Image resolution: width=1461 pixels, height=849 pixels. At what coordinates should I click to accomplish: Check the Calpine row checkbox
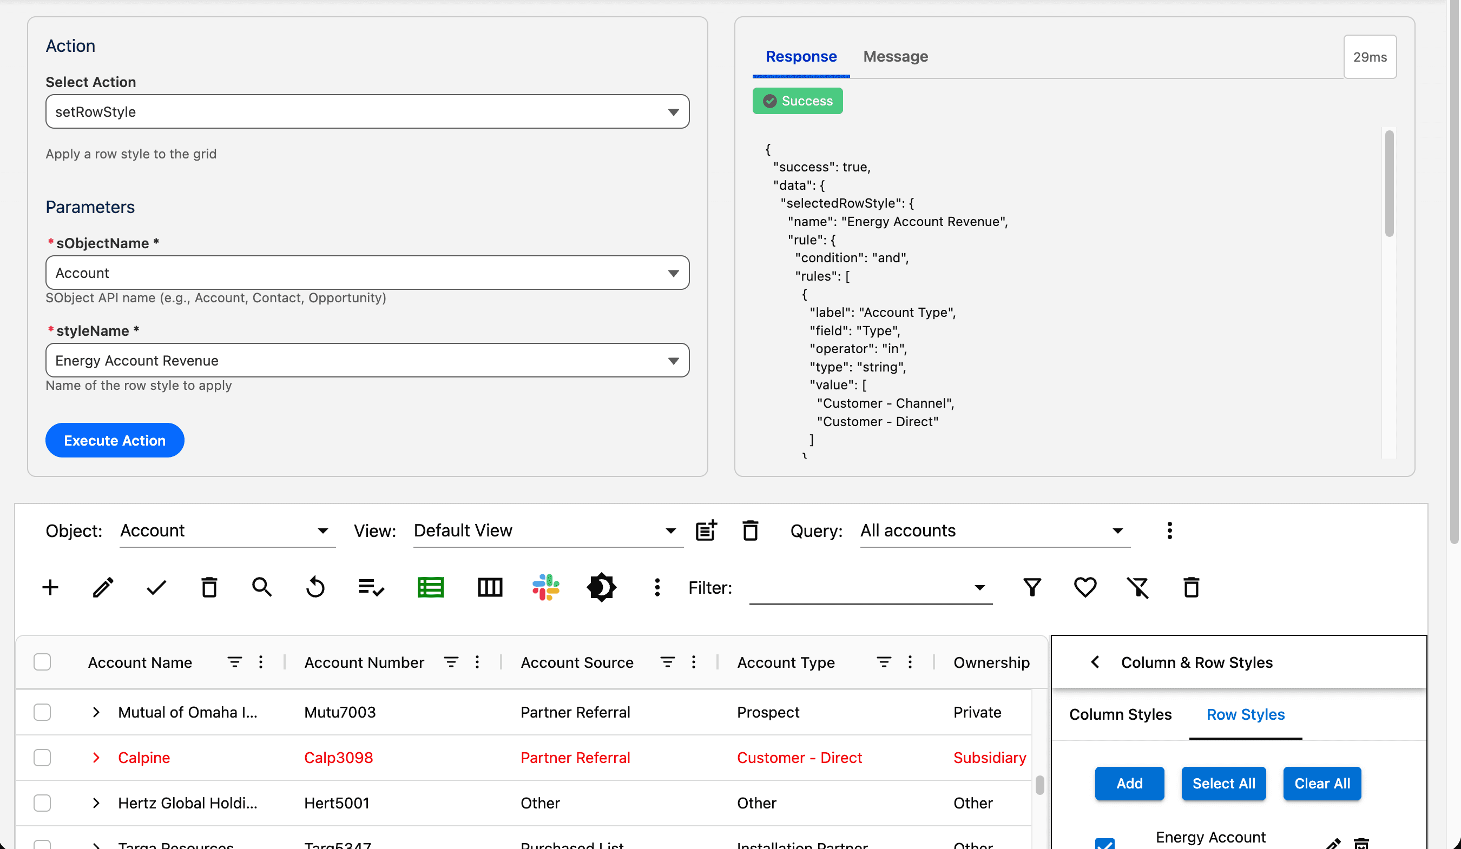pyautogui.click(x=42, y=758)
